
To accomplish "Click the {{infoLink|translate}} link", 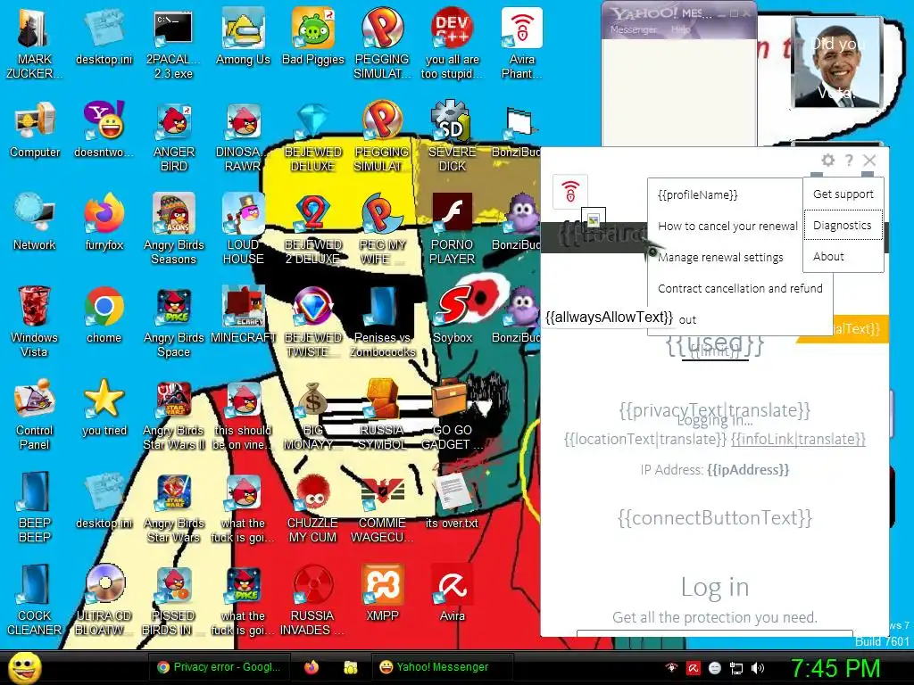I will [798, 439].
